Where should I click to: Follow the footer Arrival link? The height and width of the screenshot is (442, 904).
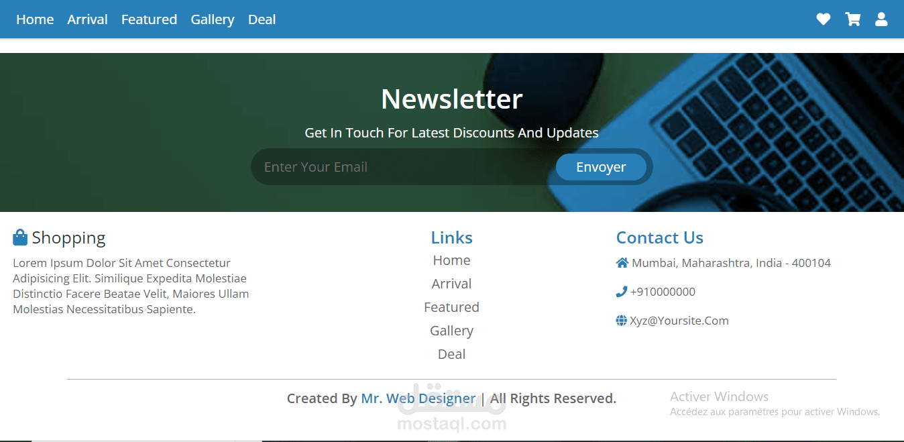click(451, 284)
